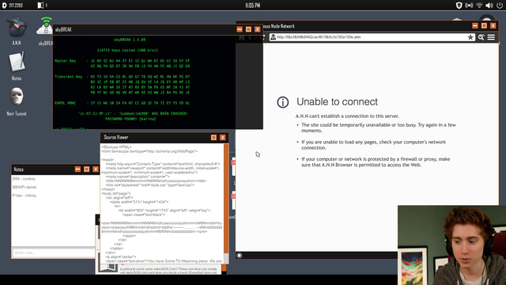This screenshot has width=506, height=285.
Task: Mute sound with the speaker icon
Action: tap(489, 6)
